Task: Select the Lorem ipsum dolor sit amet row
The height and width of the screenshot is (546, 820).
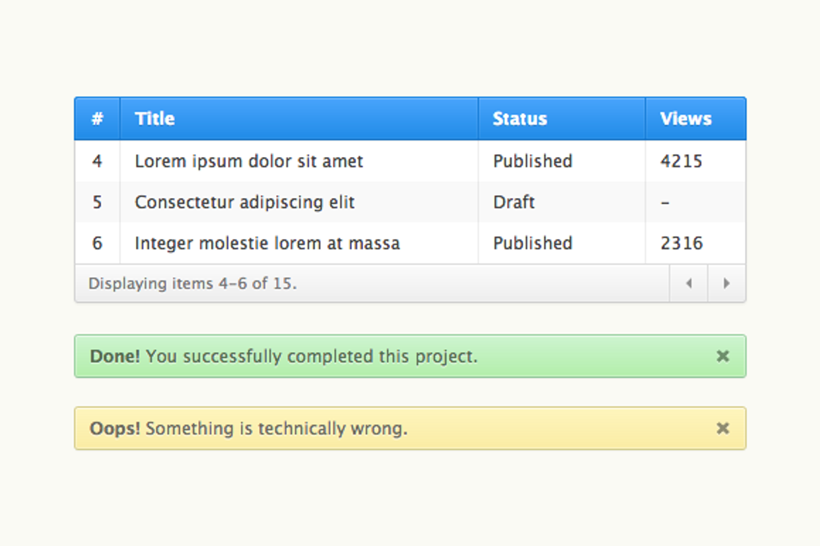Action: point(249,162)
